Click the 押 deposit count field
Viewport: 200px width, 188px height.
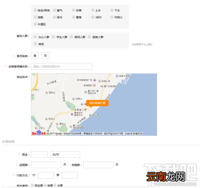coord(70,175)
